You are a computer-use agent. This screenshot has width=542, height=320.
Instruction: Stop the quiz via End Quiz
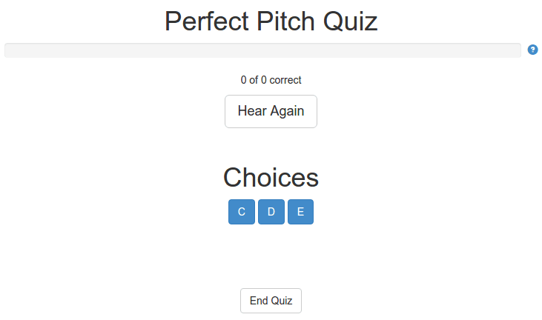[271, 301]
